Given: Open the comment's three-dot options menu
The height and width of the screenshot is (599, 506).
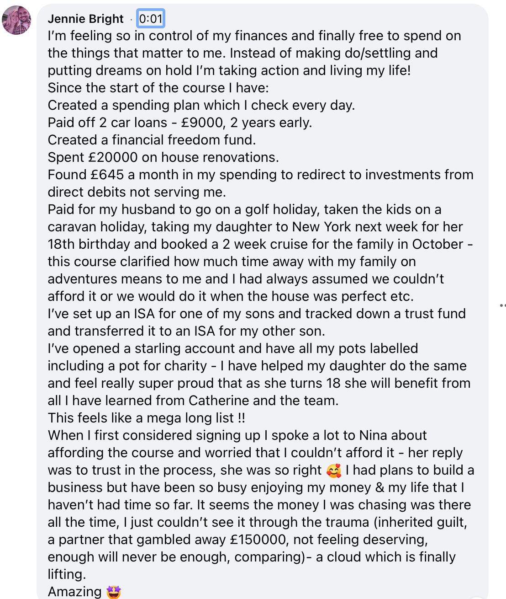Looking at the screenshot, I should [x=502, y=305].
